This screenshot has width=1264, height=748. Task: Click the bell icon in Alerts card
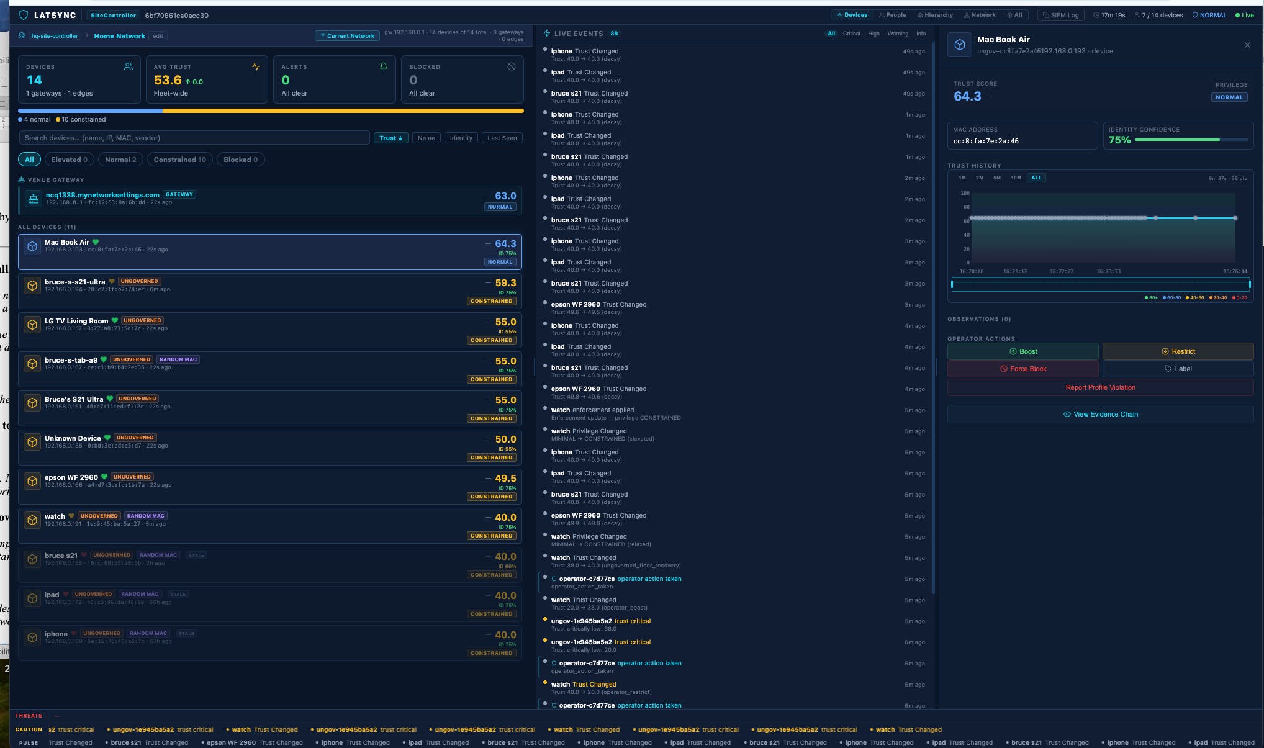point(383,66)
